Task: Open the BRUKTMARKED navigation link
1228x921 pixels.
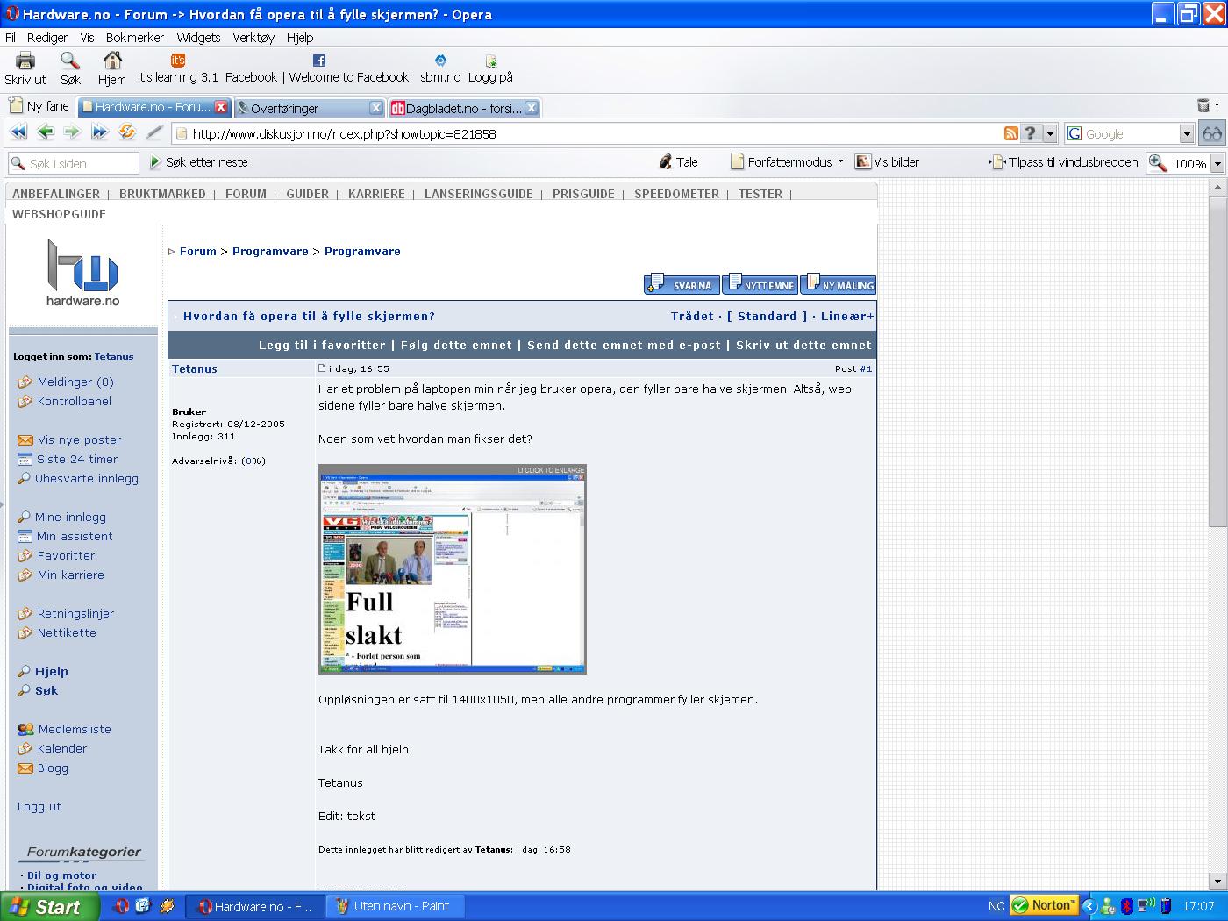Action: 162,194
